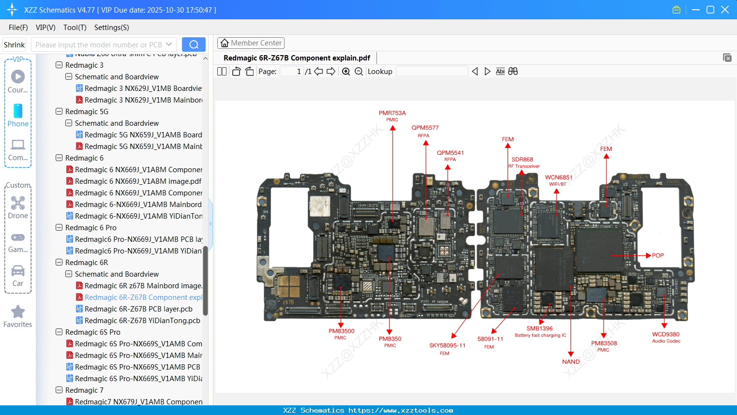This screenshot has height=415, width=737.
Task: Launch the model search with magnifier button
Action: pos(193,44)
